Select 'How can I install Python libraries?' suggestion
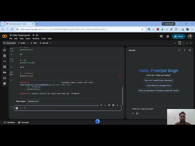Image resolution: width=195 pixels, height=146 pixels. click(158, 80)
